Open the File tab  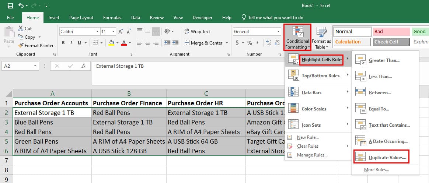point(10,18)
